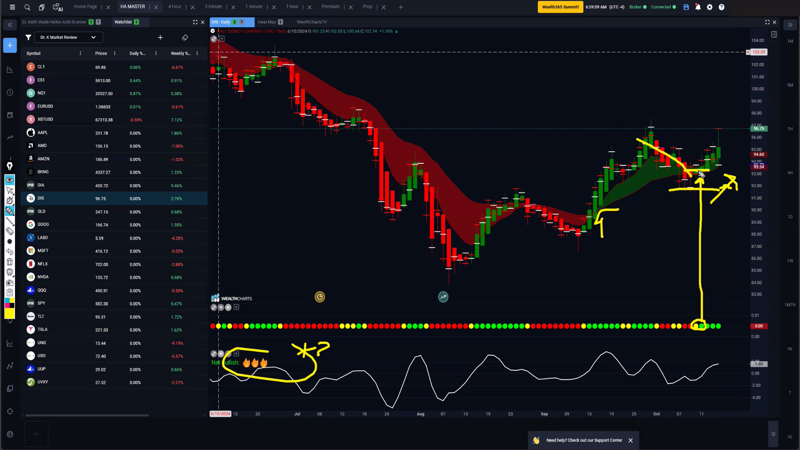The image size is (800, 450).
Task: Open HA MASTER tab options menu
Action: (149, 7)
